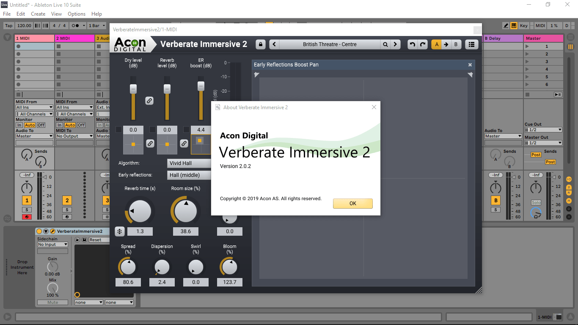Viewport: 578px width, 325px height.
Task: Click the Master headphone cue volume knob
Action: pos(536,213)
